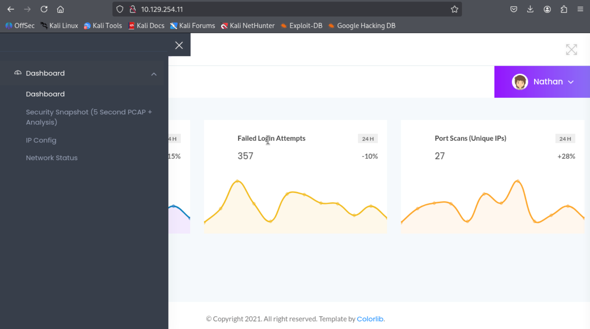
Task: Open the browser downloads icon
Action: (530, 9)
